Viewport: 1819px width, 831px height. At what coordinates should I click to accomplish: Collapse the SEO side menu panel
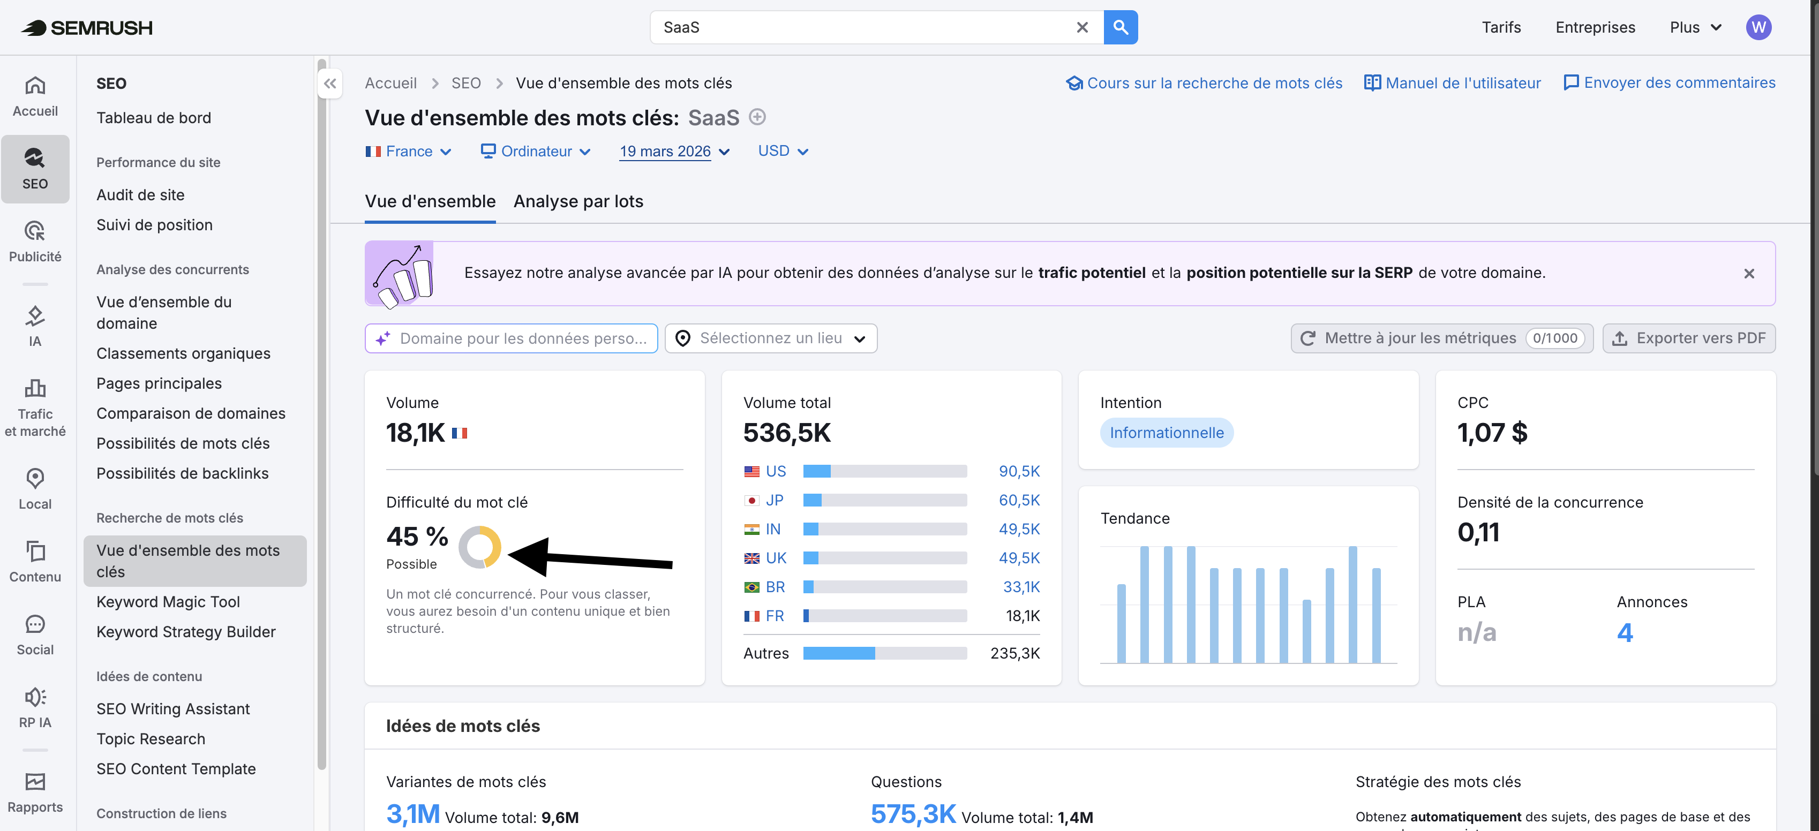(x=330, y=84)
